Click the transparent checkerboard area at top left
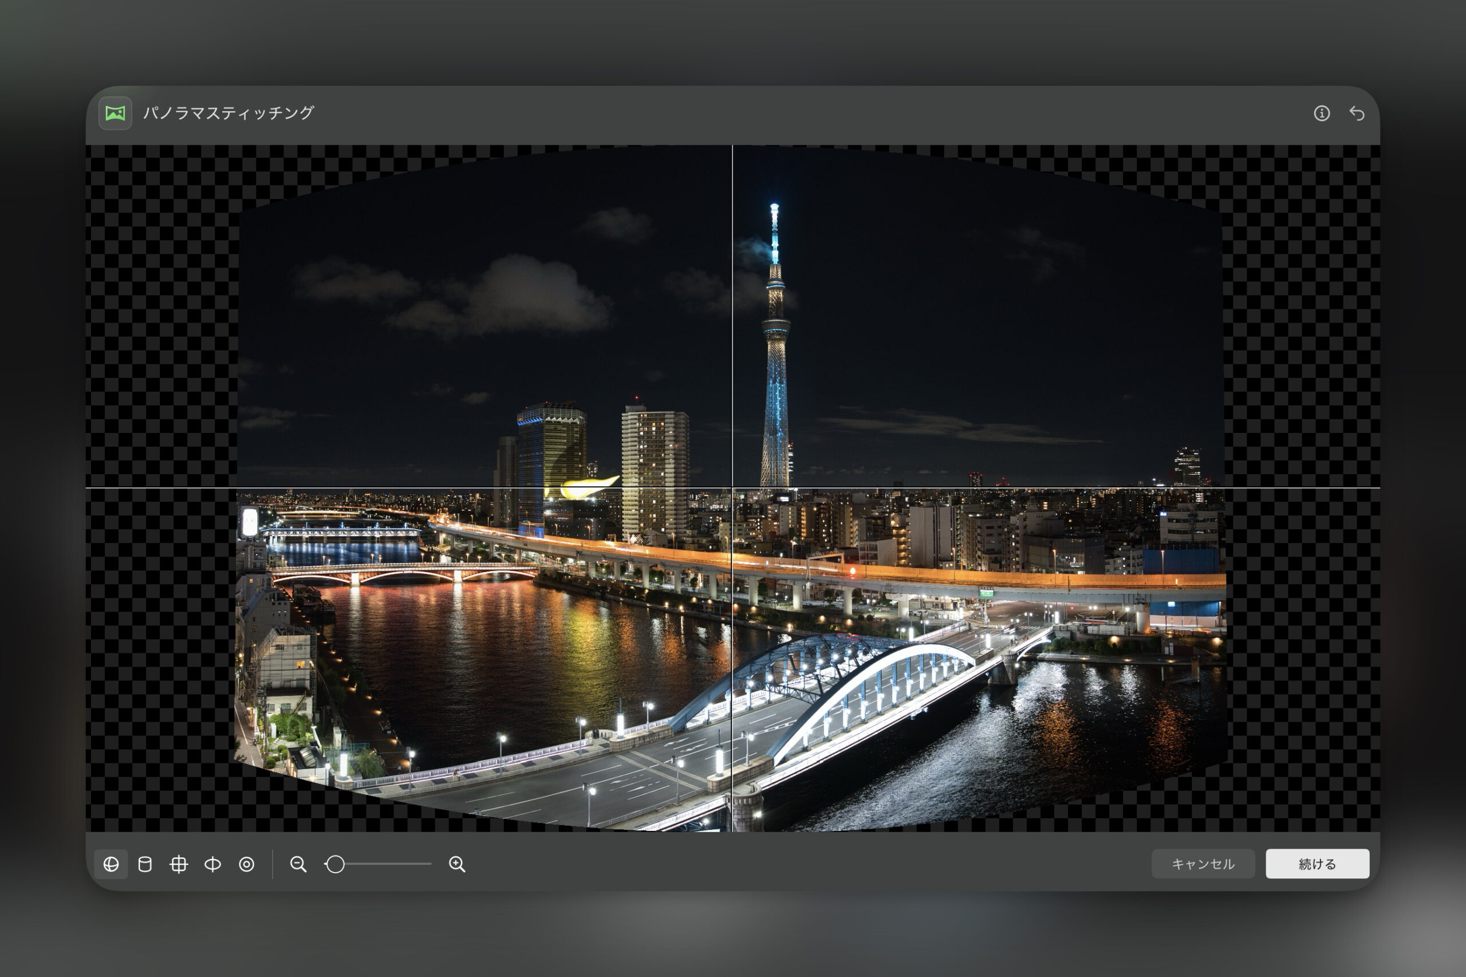Screen dimensions: 1466x977 click(x=156, y=187)
